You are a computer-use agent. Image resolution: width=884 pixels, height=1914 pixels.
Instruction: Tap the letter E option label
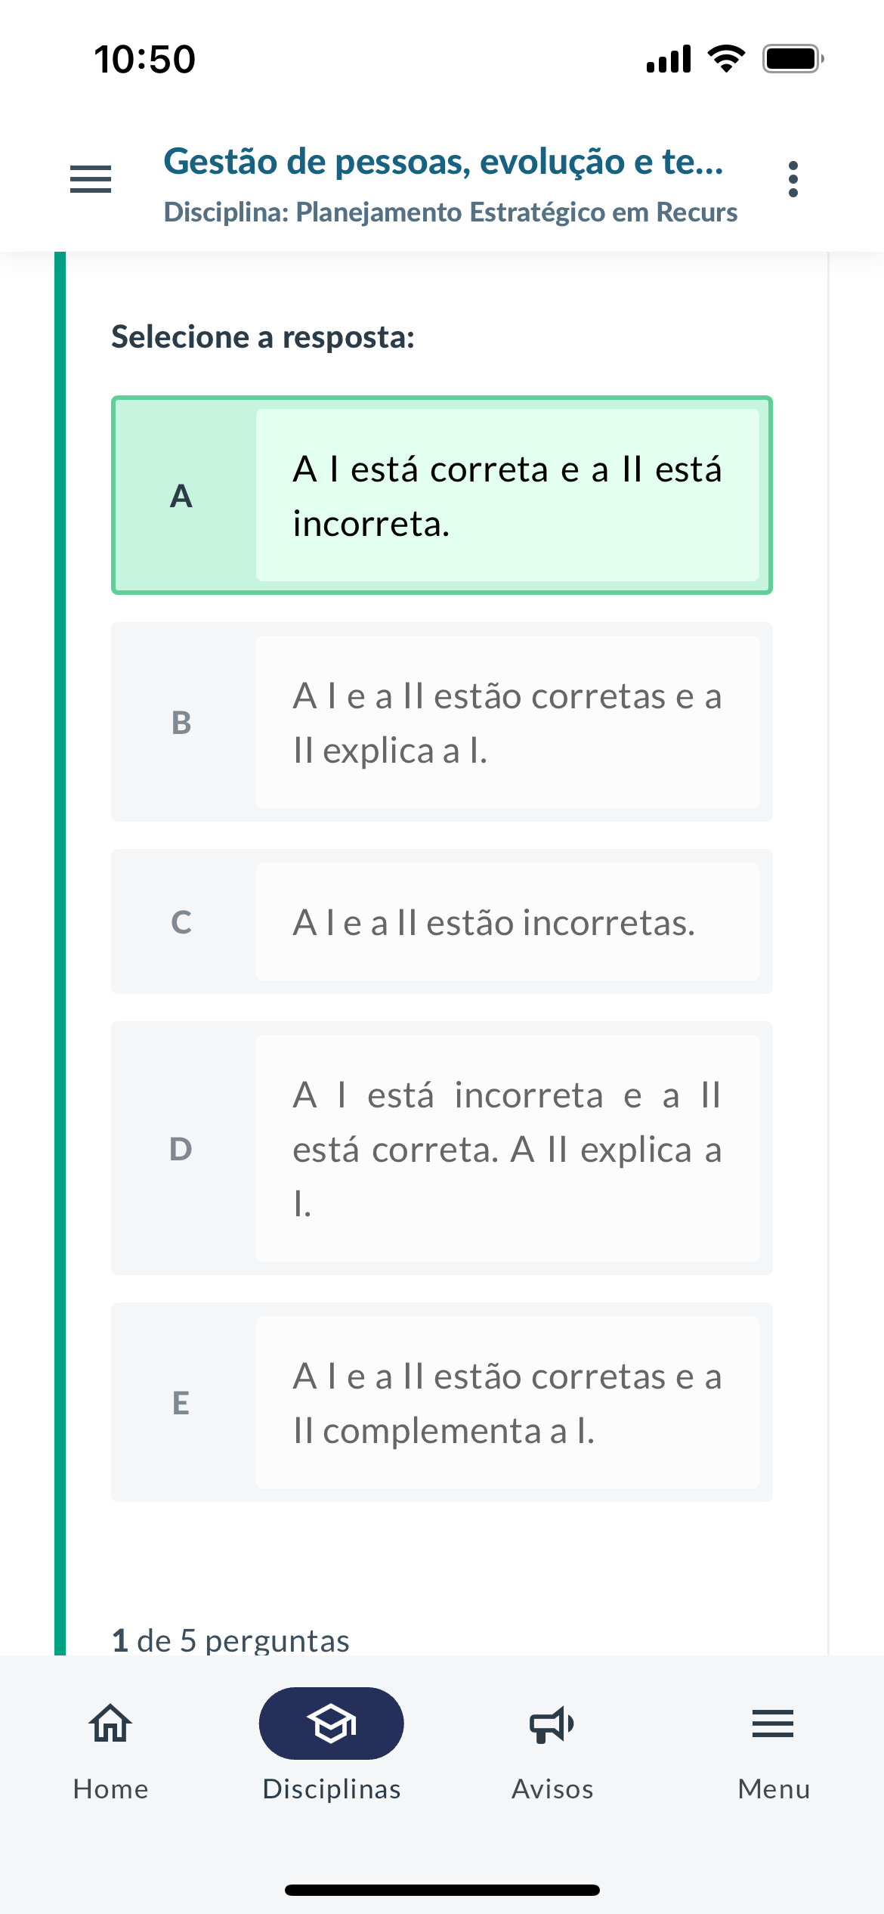[181, 1403]
